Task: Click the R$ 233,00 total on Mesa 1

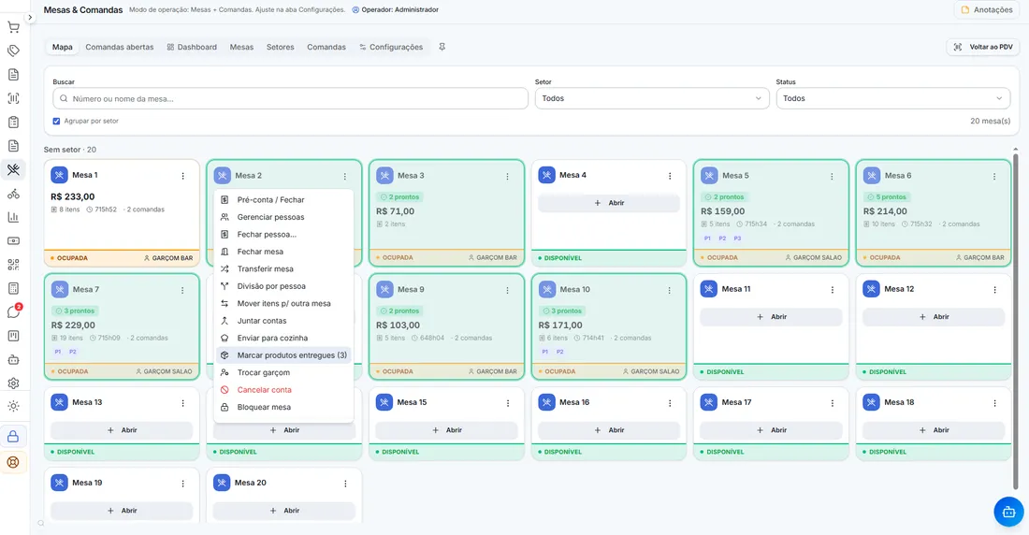Action: [73, 197]
